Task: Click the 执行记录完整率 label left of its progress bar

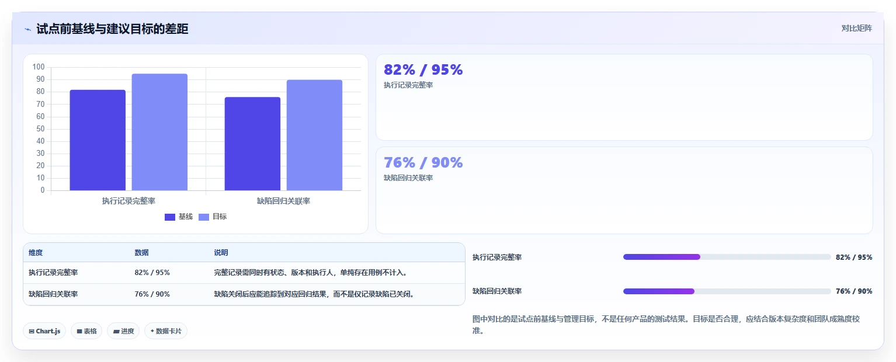Action: [x=497, y=257]
